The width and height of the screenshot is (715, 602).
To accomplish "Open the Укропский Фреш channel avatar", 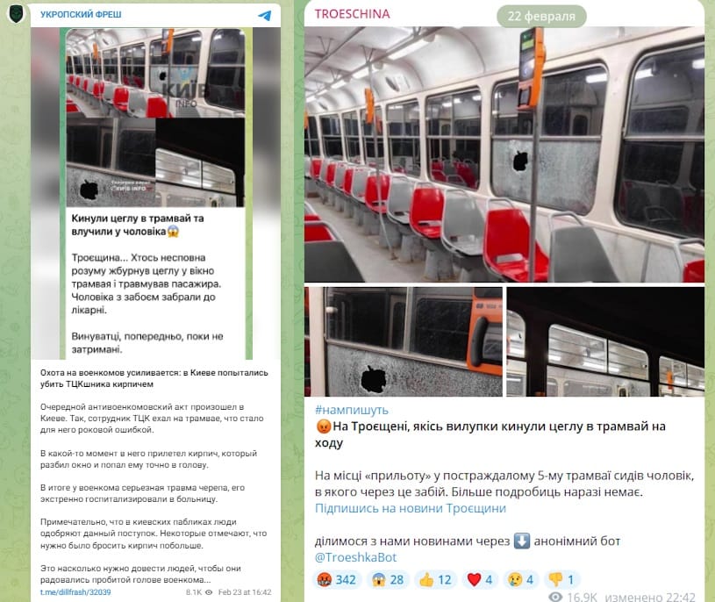I will tap(16, 14).
